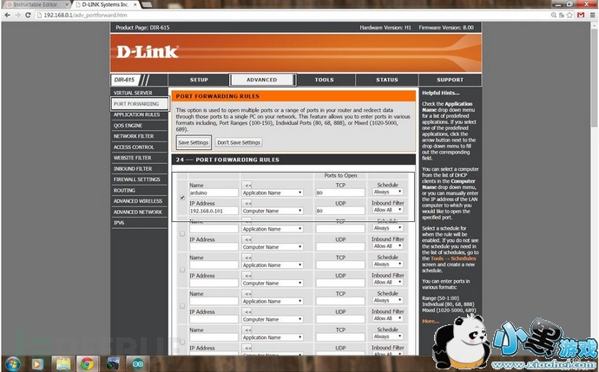Click the arduino Name field
599x372 pixels.
coord(214,193)
